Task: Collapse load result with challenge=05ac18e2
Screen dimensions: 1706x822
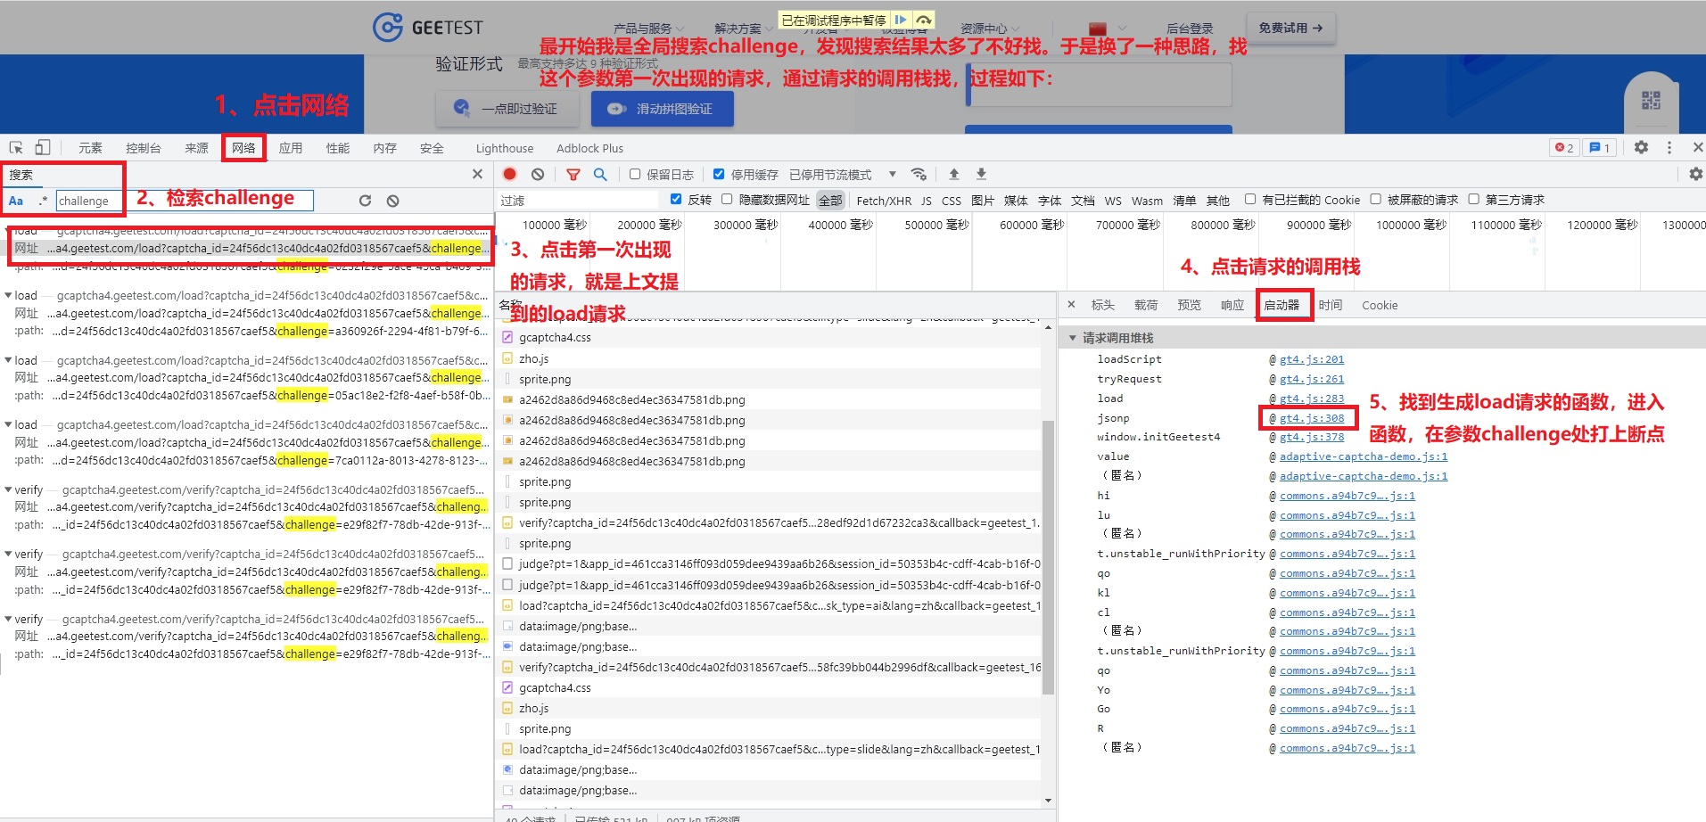Action: pyautogui.click(x=9, y=360)
